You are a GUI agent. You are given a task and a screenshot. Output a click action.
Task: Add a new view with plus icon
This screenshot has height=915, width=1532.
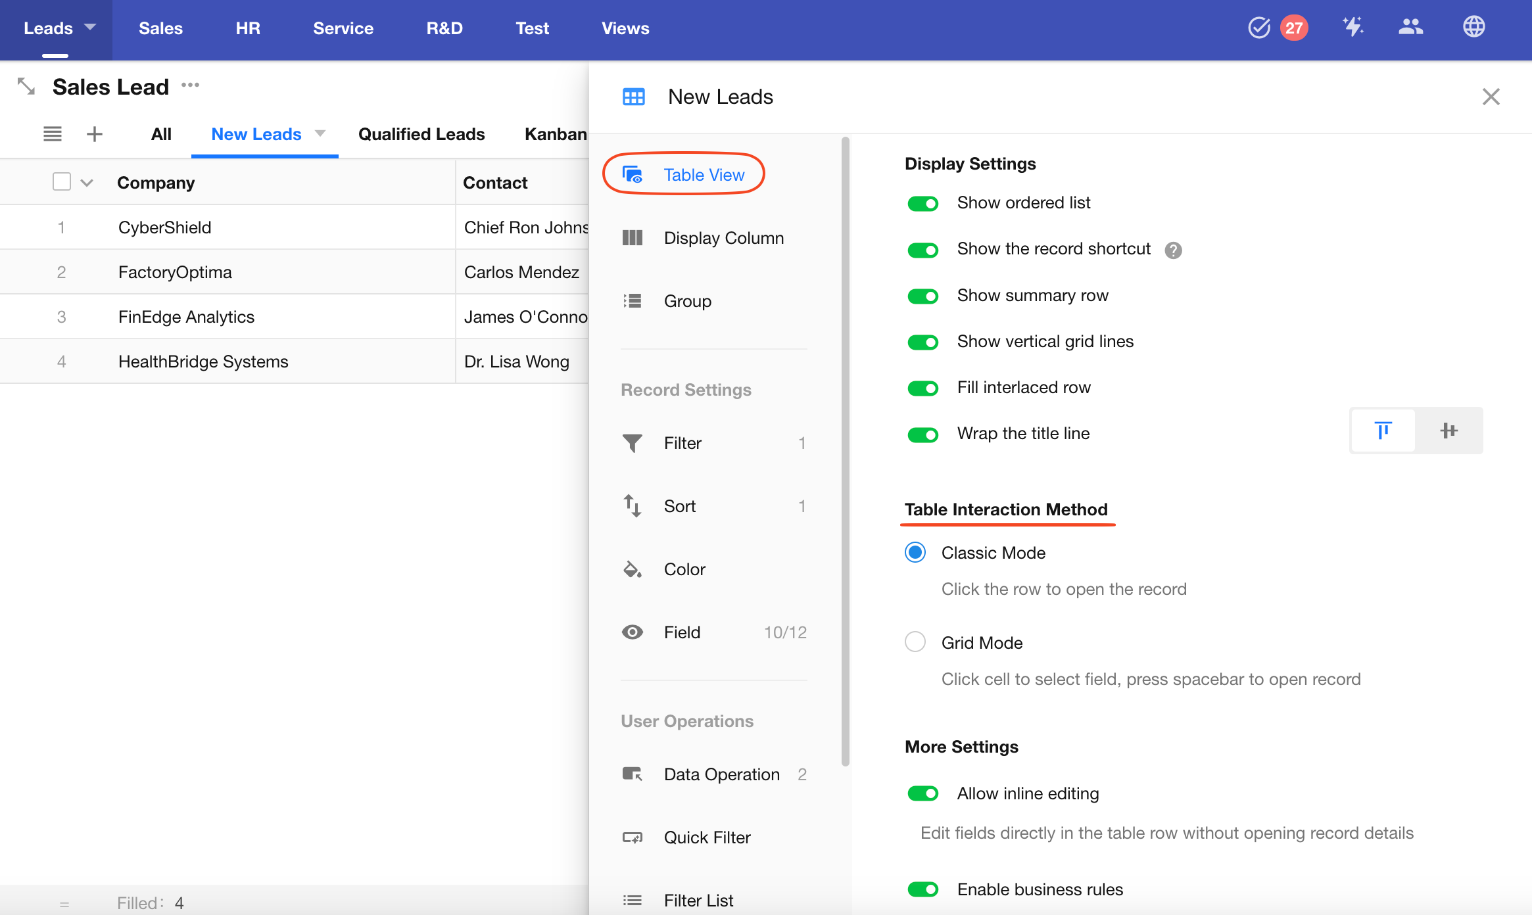point(95,134)
